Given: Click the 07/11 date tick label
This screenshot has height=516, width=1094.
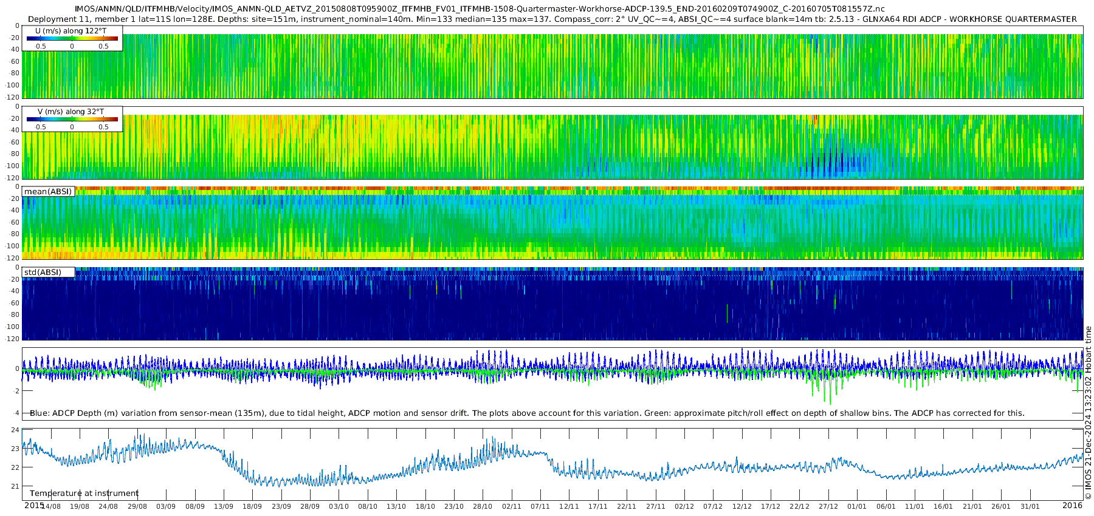Looking at the screenshot, I should click(x=540, y=506).
